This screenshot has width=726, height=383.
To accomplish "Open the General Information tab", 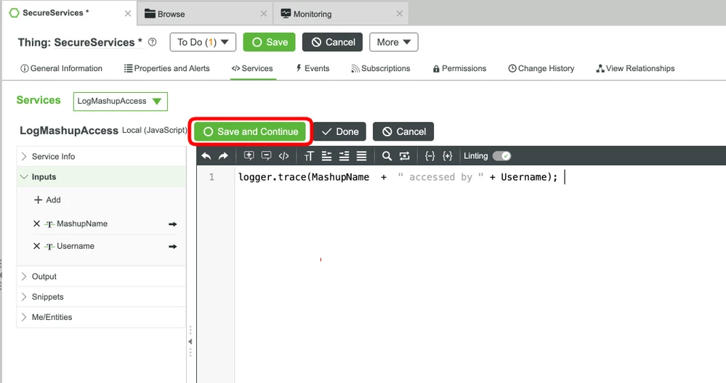I will coord(61,68).
